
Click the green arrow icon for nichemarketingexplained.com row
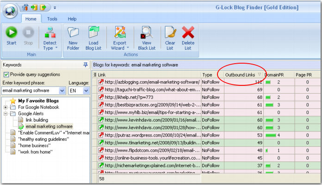coord(101,165)
